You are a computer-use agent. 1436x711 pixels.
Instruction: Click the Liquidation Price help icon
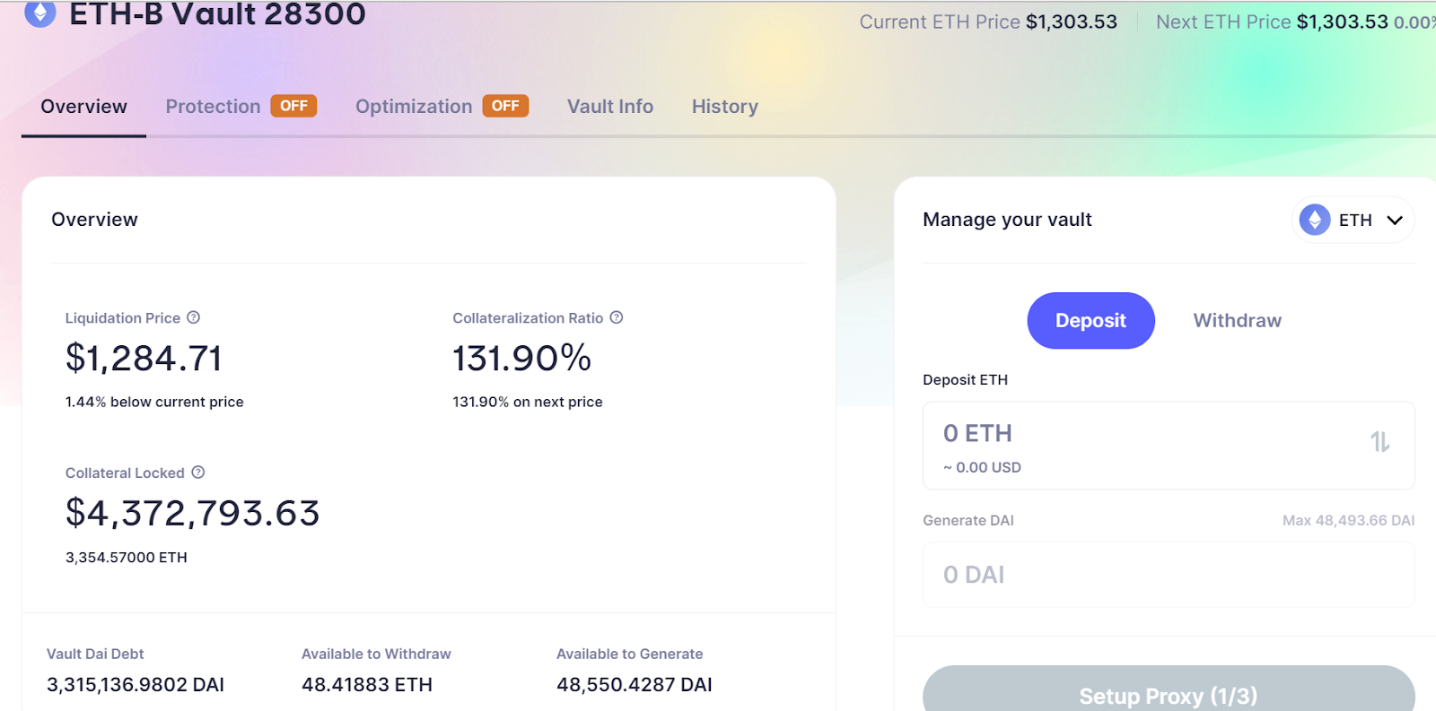pyautogui.click(x=194, y=317)
